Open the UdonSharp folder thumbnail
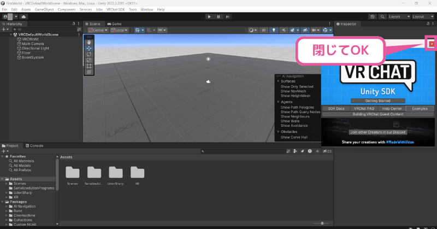Screen dimensions: 437x229 (116, 172)
